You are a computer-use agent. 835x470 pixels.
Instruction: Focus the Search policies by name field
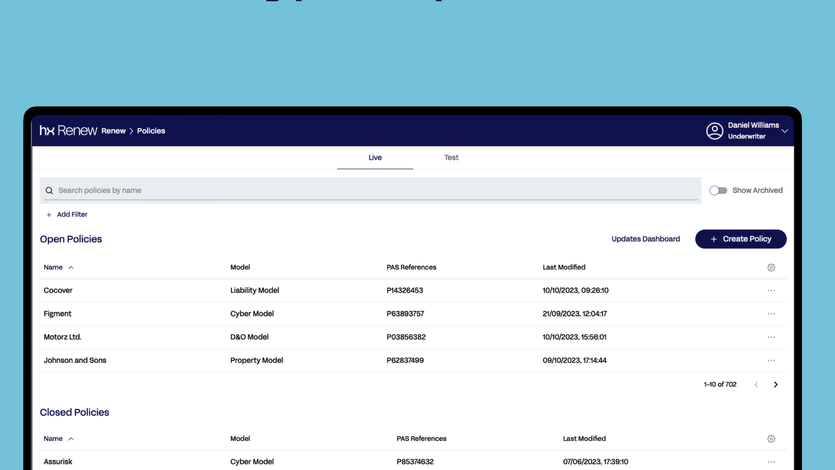[371, 190]
